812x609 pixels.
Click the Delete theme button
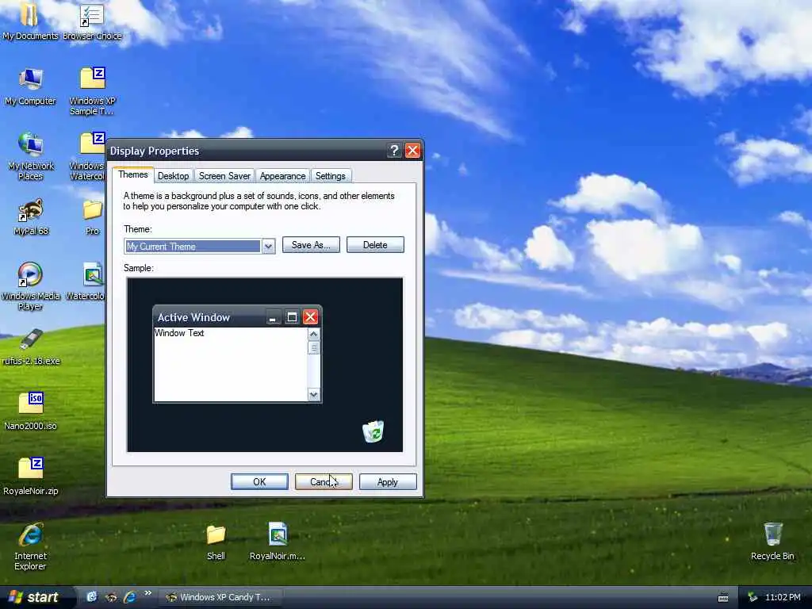(x=375, y=245)
